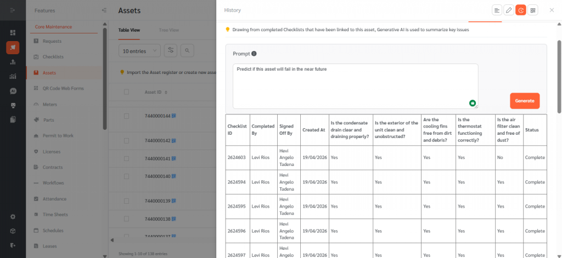Expand the main navigation rail at top
Image resolution: width=562 pixels, height=258 pixels.
click(13, 10)
